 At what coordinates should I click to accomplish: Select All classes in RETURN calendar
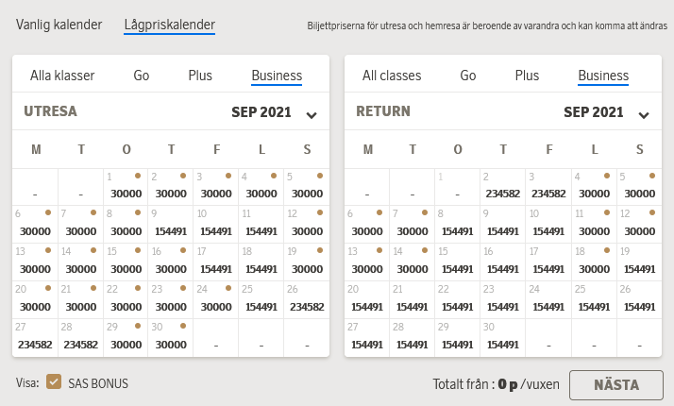[x=392, y=76]
